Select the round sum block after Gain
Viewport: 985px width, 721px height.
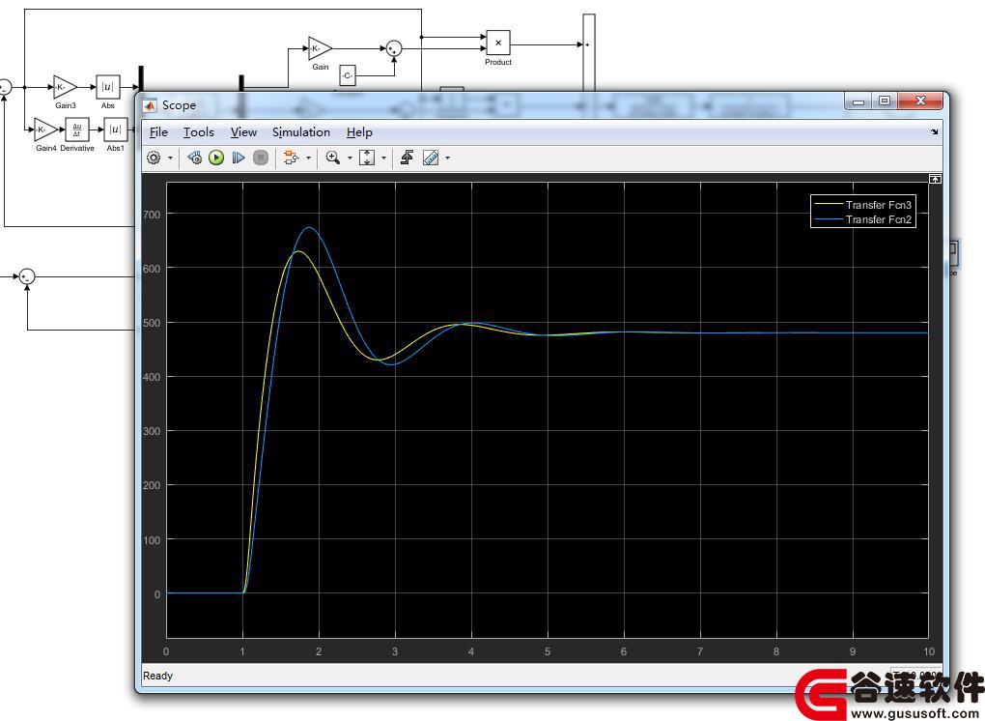(394, 48)
